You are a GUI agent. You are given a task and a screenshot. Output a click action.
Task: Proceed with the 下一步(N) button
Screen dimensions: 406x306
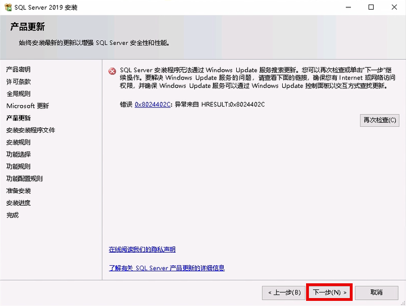[x=329, y=292]
